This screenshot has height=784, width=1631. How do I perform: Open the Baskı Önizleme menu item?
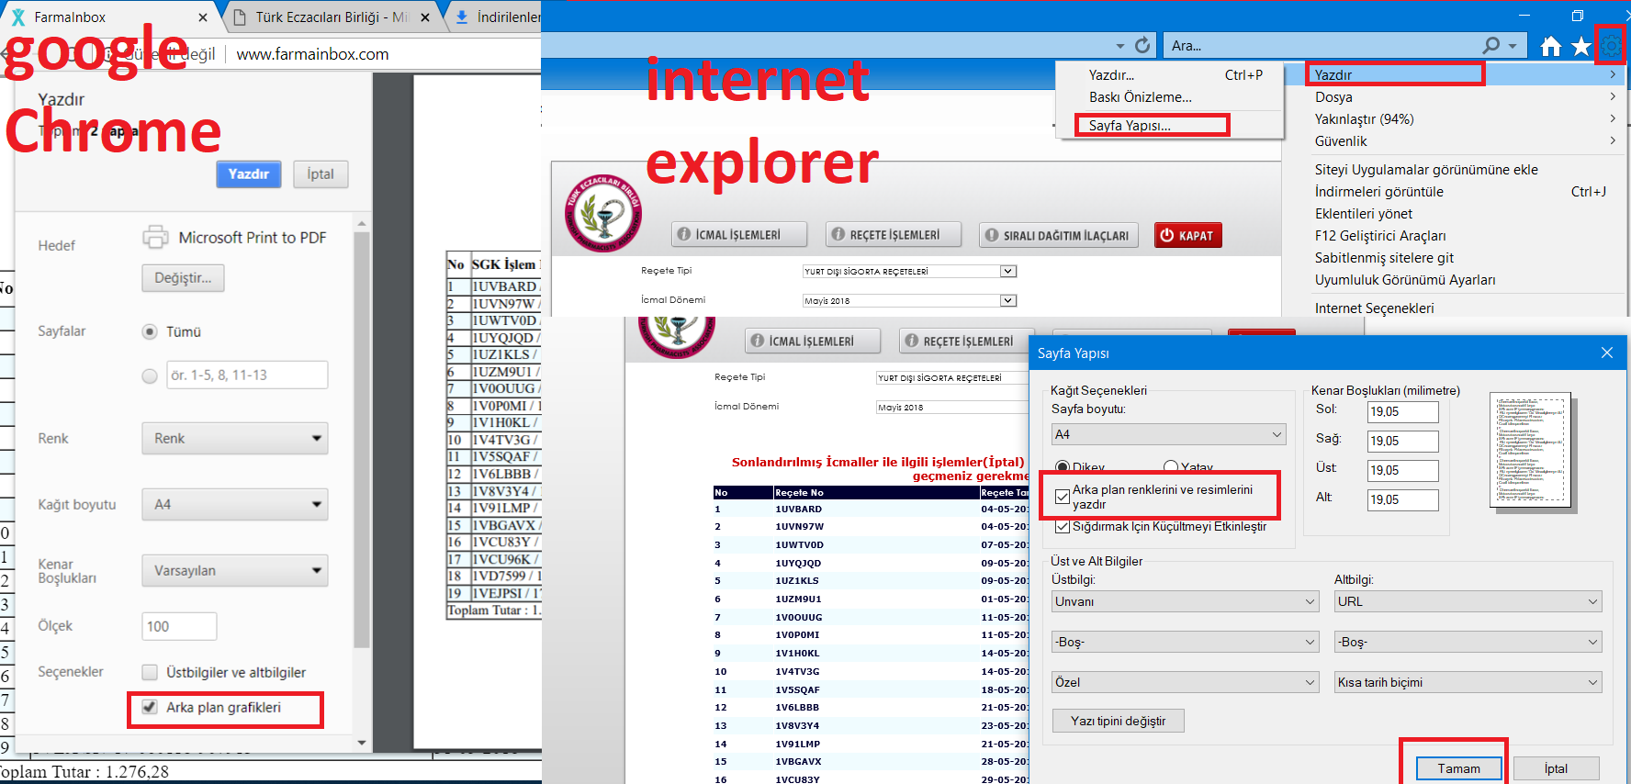pos(1141,97)
